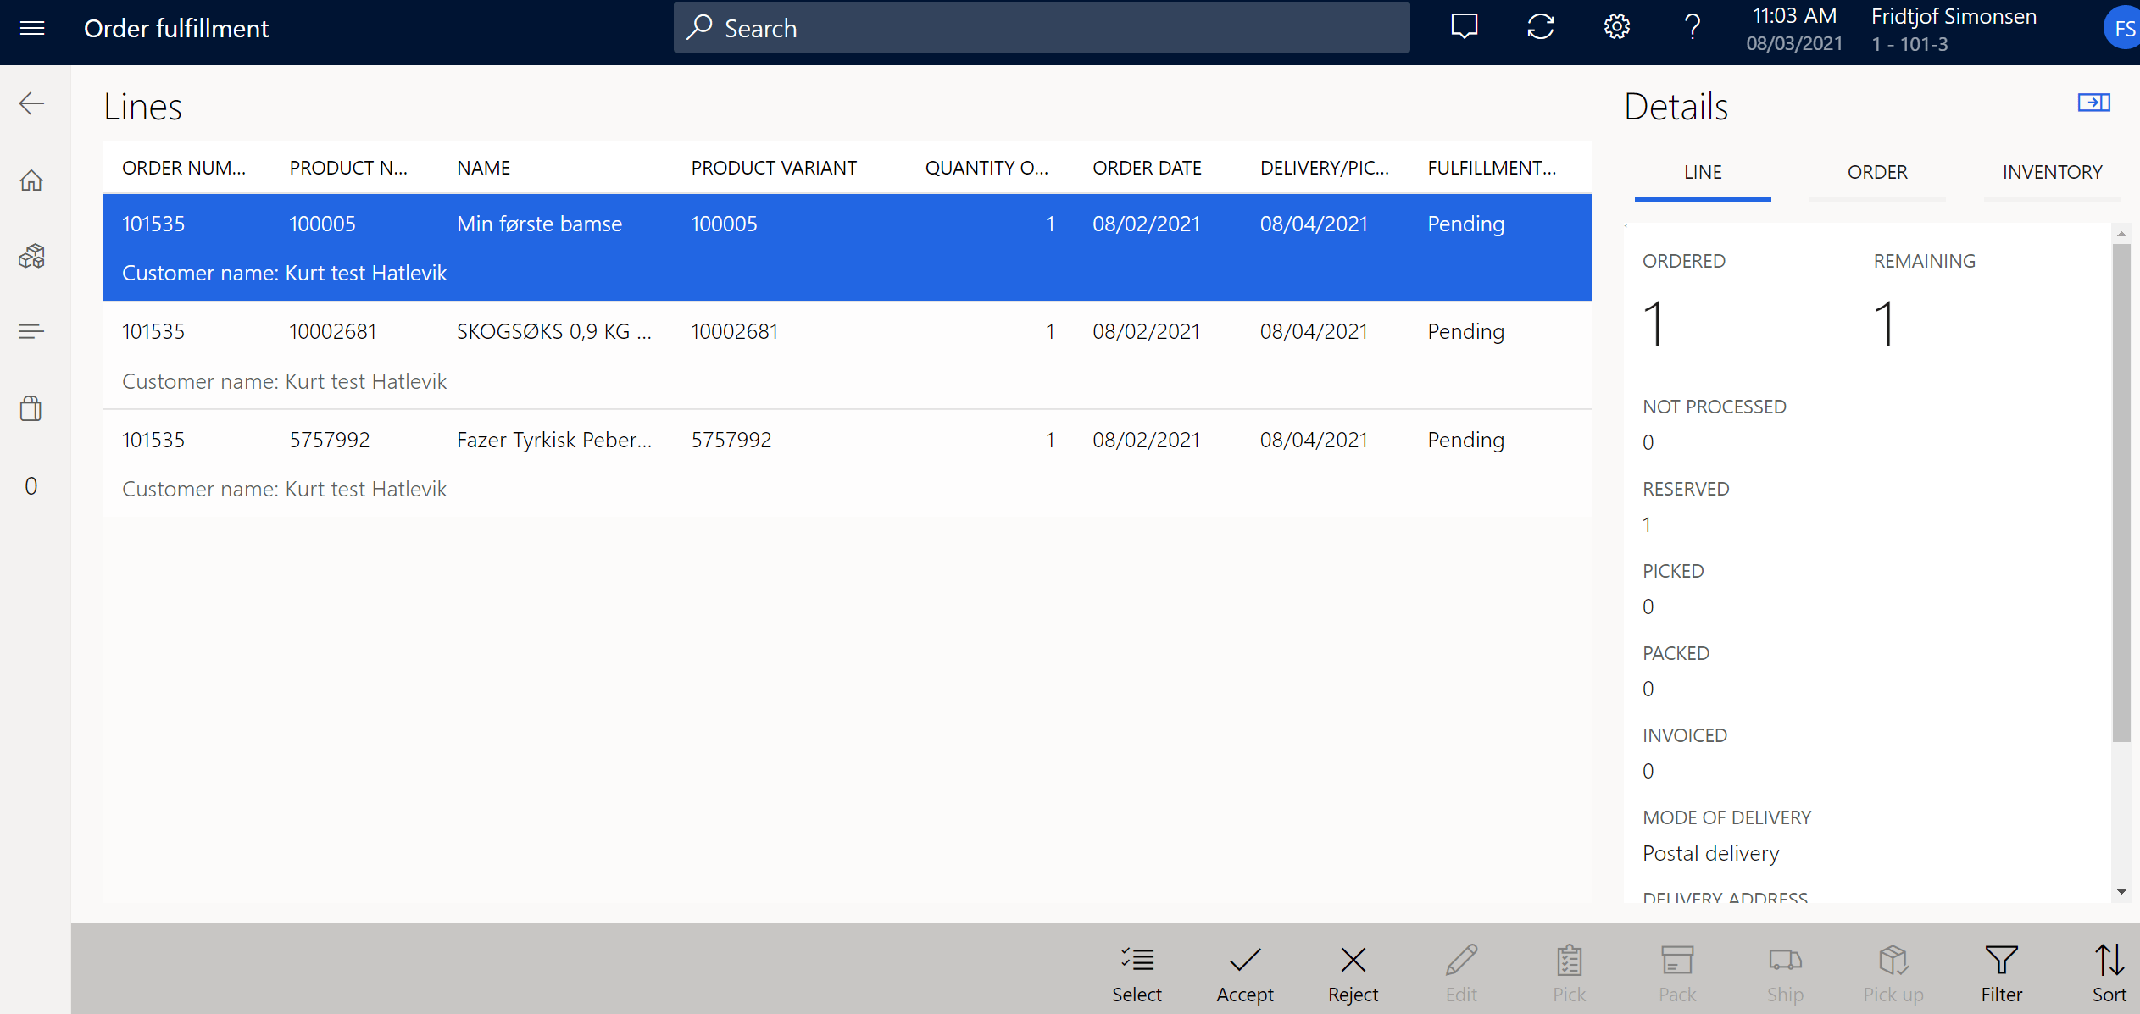This screenshot has width=2140, height=1014.
Task: Click the Search input field
Action: (1041, 28)
